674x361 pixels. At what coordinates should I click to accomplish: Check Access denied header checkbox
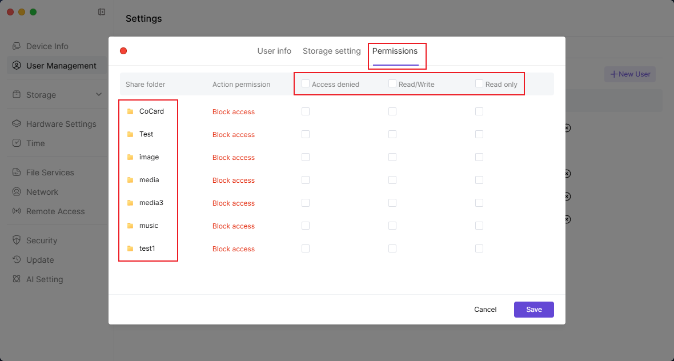tap(306, 84)
